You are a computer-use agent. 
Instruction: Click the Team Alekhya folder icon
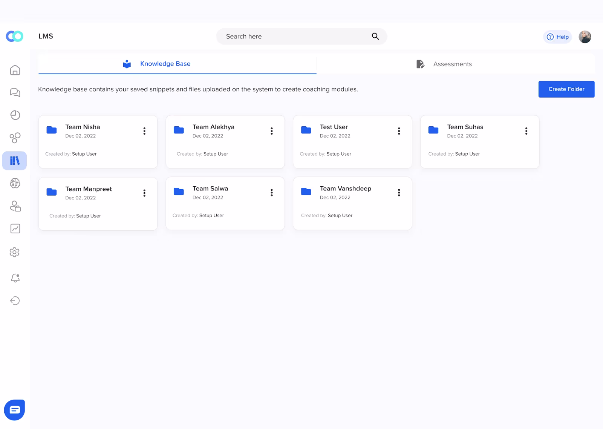[179, 130]
